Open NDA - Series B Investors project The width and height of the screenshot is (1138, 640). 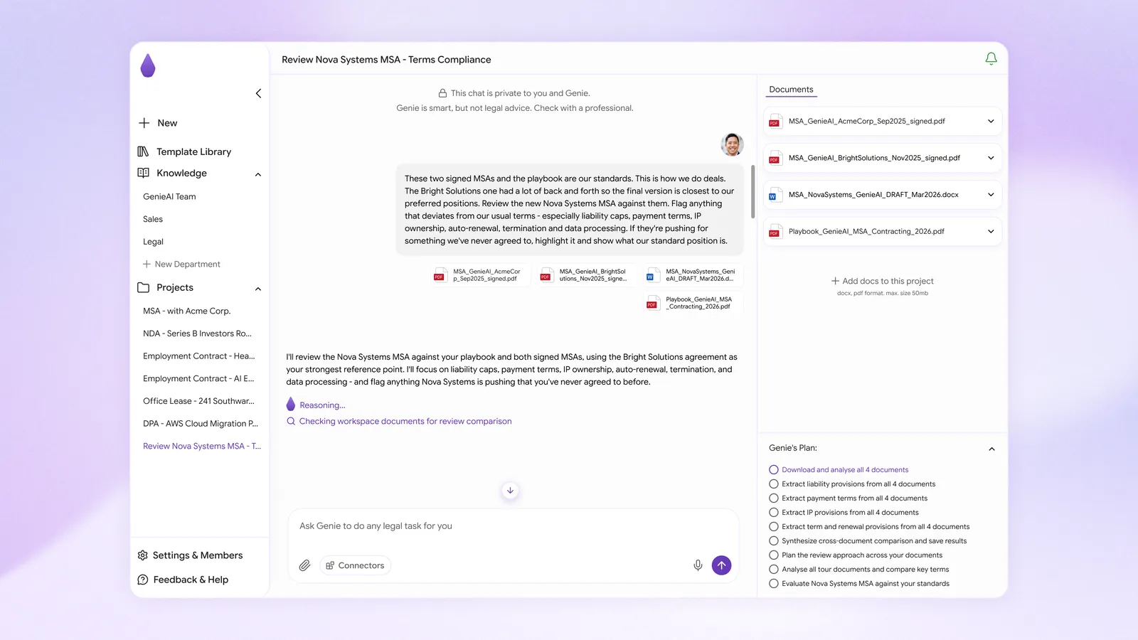click(x=197, y=334)
